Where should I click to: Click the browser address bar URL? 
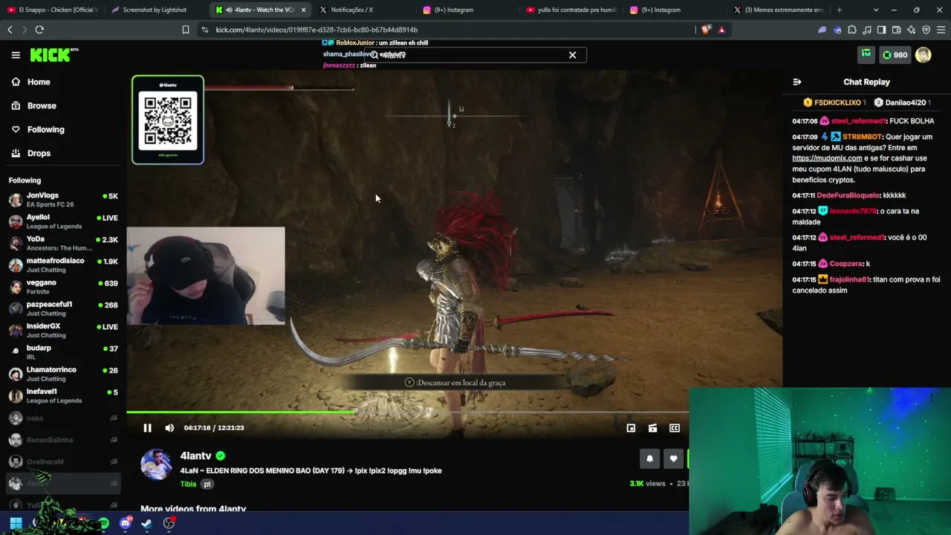coord(317,30)
